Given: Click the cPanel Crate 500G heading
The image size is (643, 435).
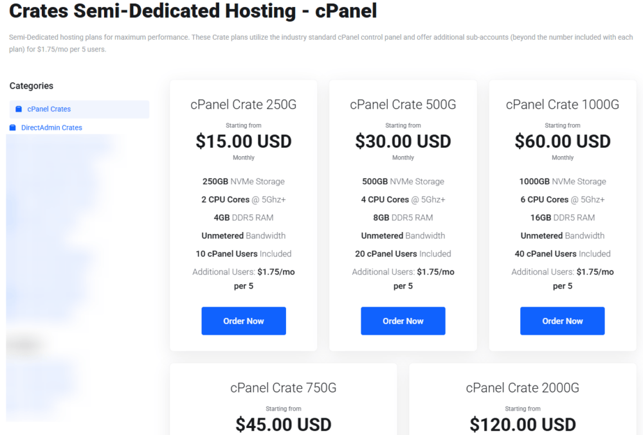Looking at the screenshot, I should (x=403, y=104).
